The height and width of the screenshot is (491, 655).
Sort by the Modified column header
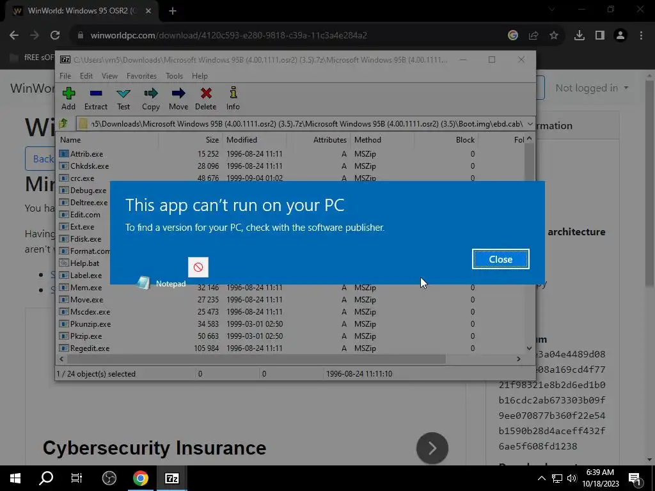coord(254,140)
